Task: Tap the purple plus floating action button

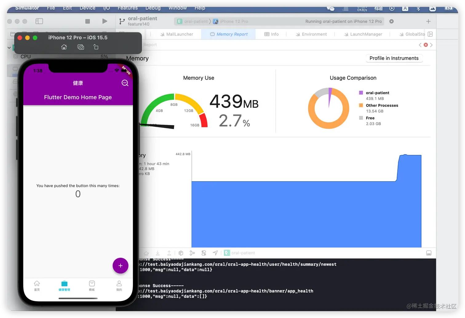Action: (x=120, y=266)
